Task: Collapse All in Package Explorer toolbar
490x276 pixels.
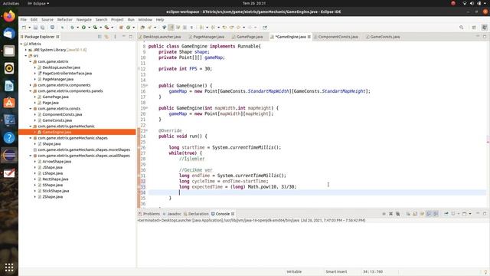Action: pos(100,37)
